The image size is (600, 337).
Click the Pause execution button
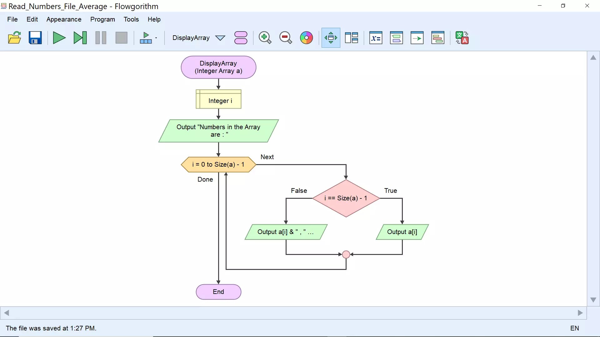click(101, 38)
